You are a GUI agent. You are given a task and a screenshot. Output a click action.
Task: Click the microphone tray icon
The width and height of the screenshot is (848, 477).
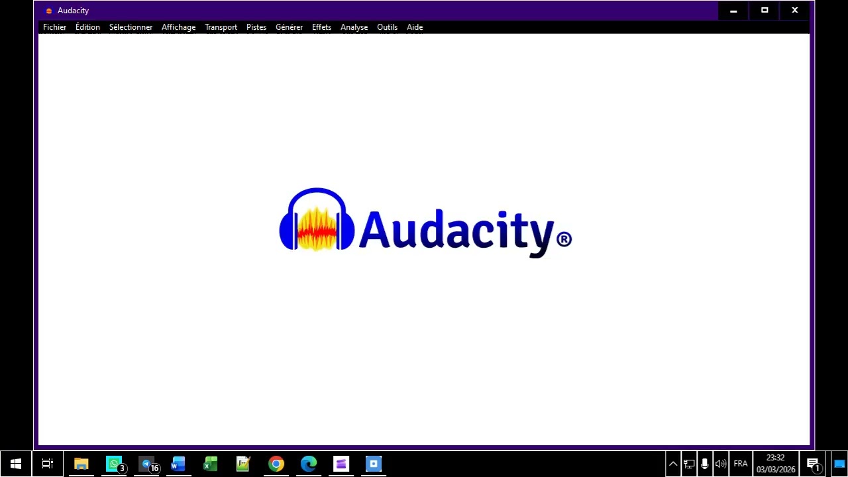(x=705, y=464)
